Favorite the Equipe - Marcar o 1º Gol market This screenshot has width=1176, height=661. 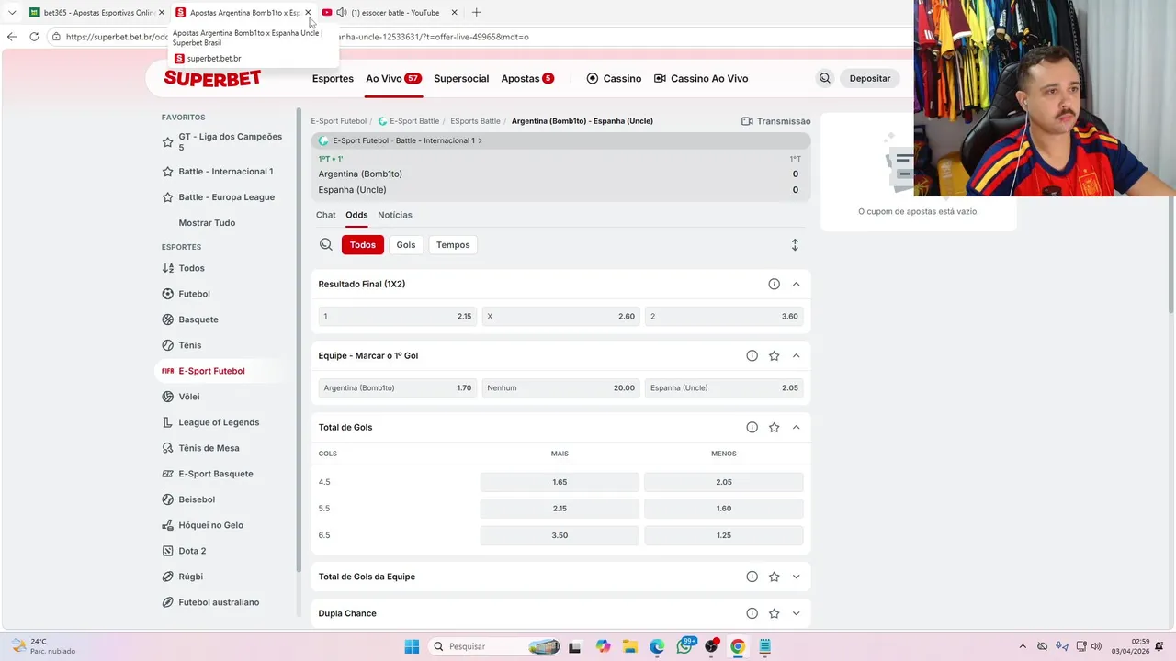tap(774, 355)
